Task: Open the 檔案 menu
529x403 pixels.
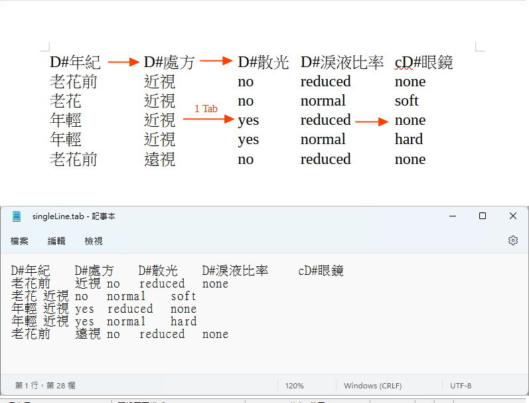Action: [x=19, y=241]
